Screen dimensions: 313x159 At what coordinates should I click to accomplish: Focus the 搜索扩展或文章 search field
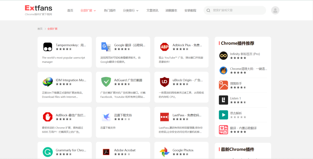point(235,10)
